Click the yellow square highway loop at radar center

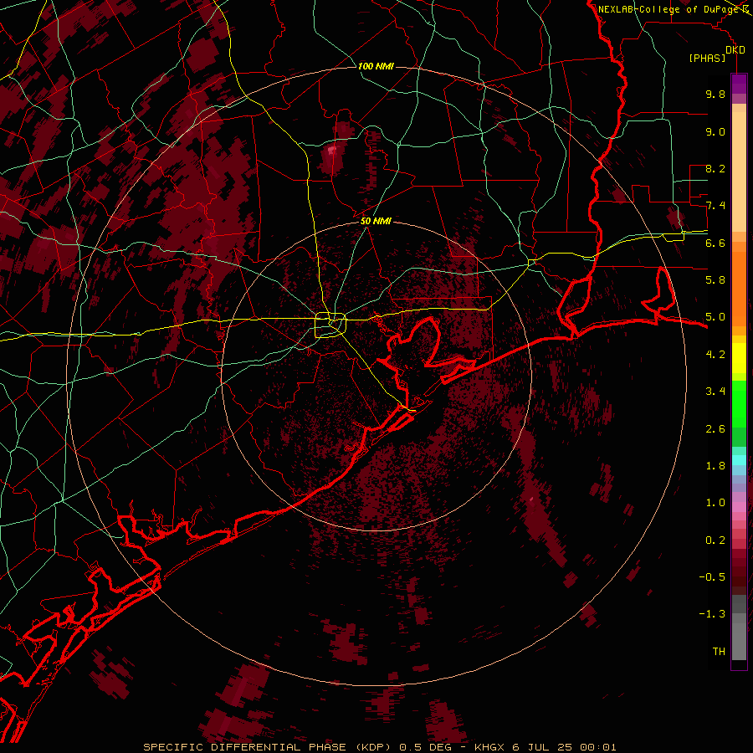tap(330, 325)
